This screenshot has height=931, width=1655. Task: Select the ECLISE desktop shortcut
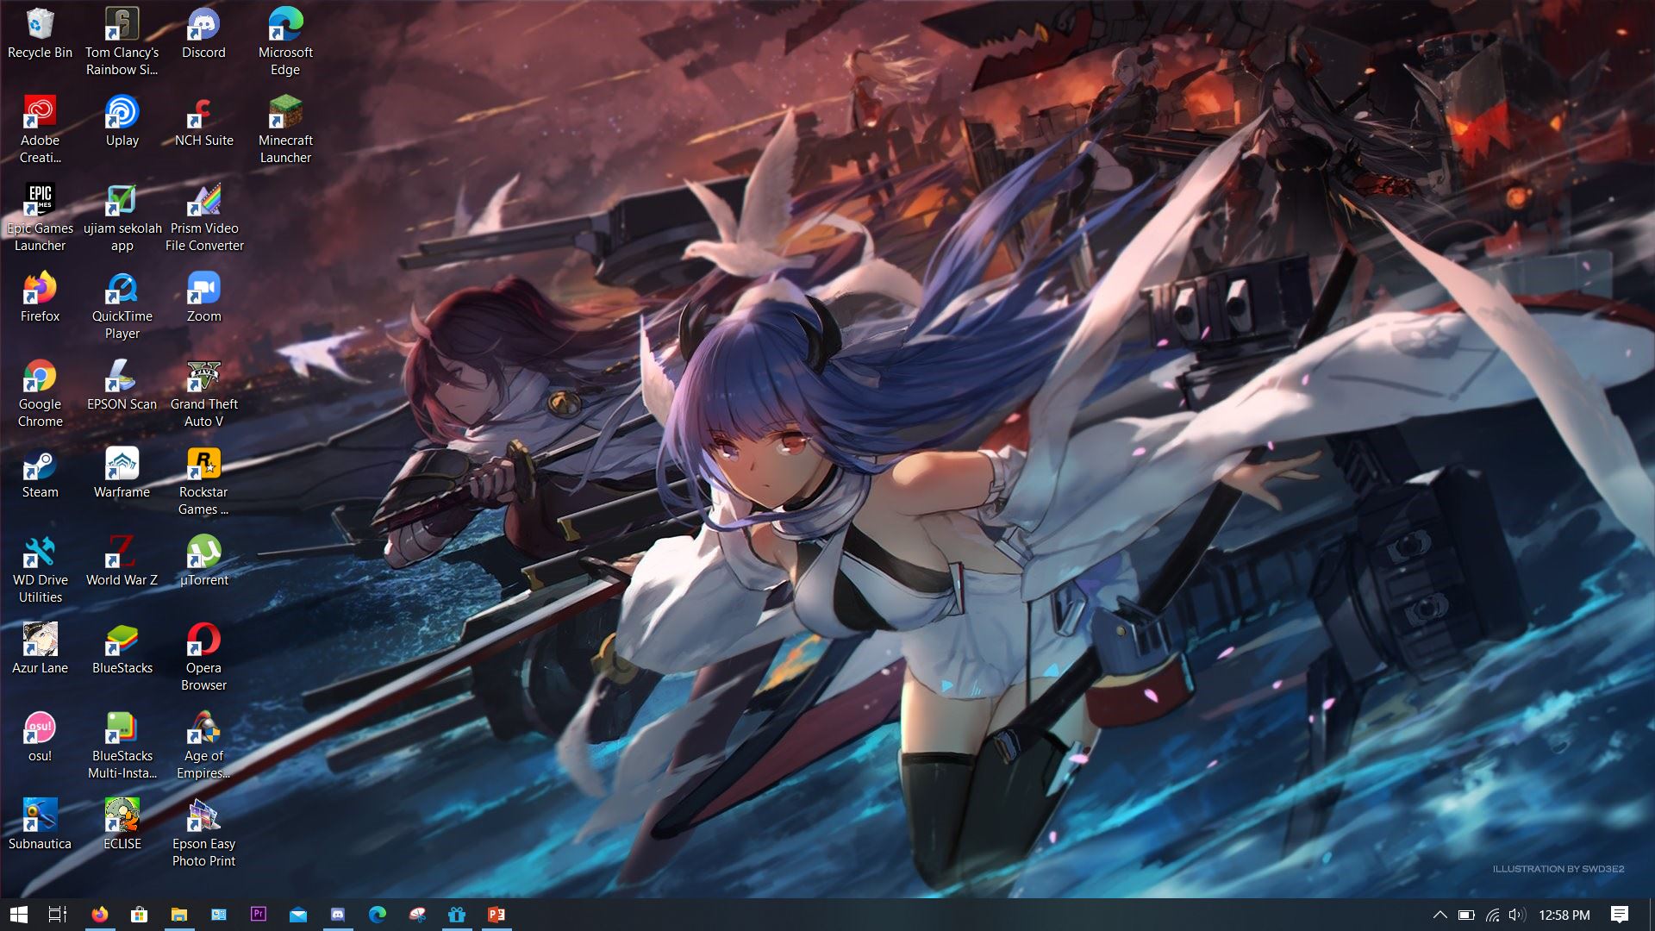pyautogui.click(x=122, y=825)
